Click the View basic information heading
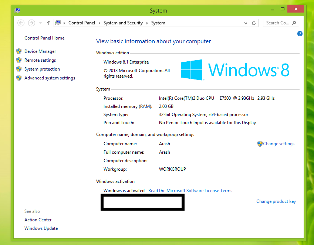Screen dimensions: 314x245 coord(153,41)
